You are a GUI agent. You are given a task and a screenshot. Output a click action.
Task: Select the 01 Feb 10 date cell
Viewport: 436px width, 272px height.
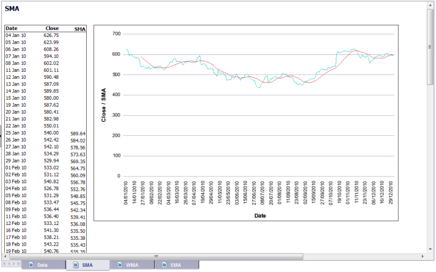coord(16,167)
